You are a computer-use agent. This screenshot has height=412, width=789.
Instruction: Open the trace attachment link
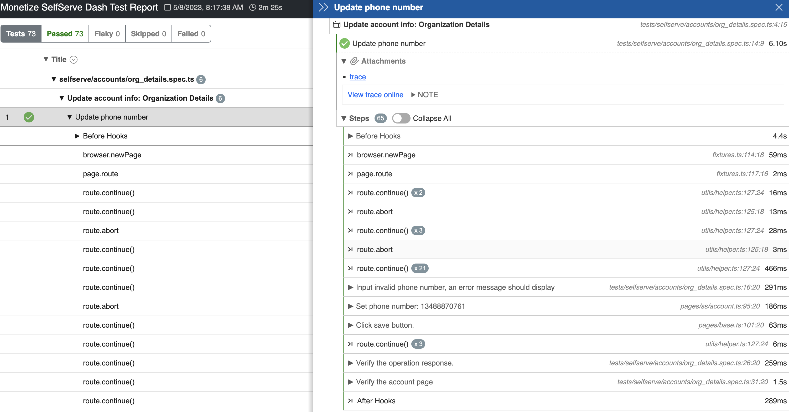coord(357,77)
